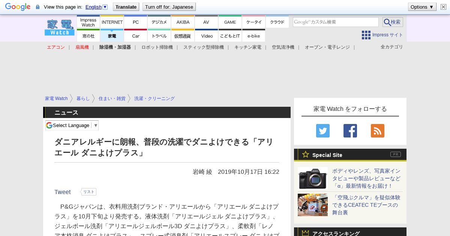
Task: Click the PR badge in Special Site
Action: (396, 154)
